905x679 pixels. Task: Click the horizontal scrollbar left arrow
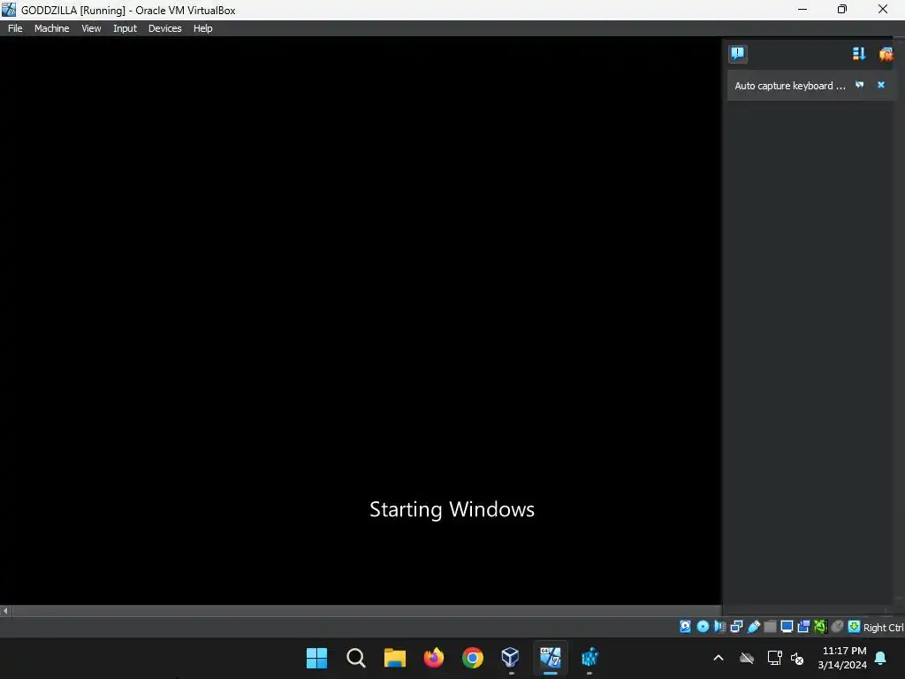6,611
